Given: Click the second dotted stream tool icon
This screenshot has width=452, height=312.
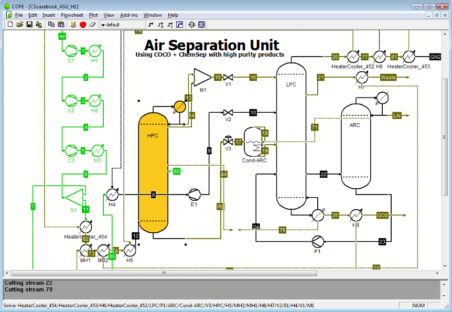Looking at the screenshot, I should coord(160,25).
